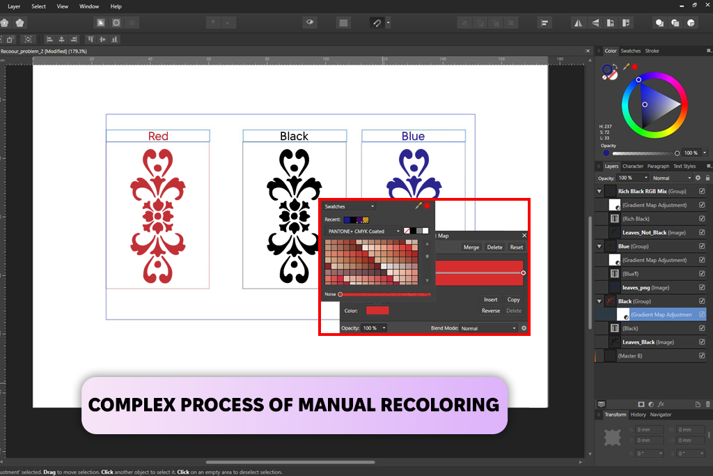Click the layer effects fx icon
Viewport: 713px width, 476px height.
[x=661, y=404]
